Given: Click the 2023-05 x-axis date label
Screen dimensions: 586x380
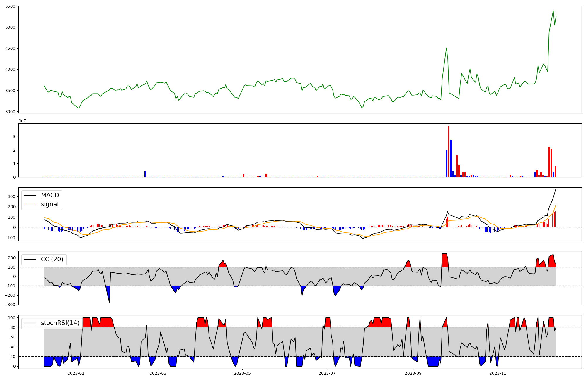Looking at the screenshot, I should pos(243,373).
